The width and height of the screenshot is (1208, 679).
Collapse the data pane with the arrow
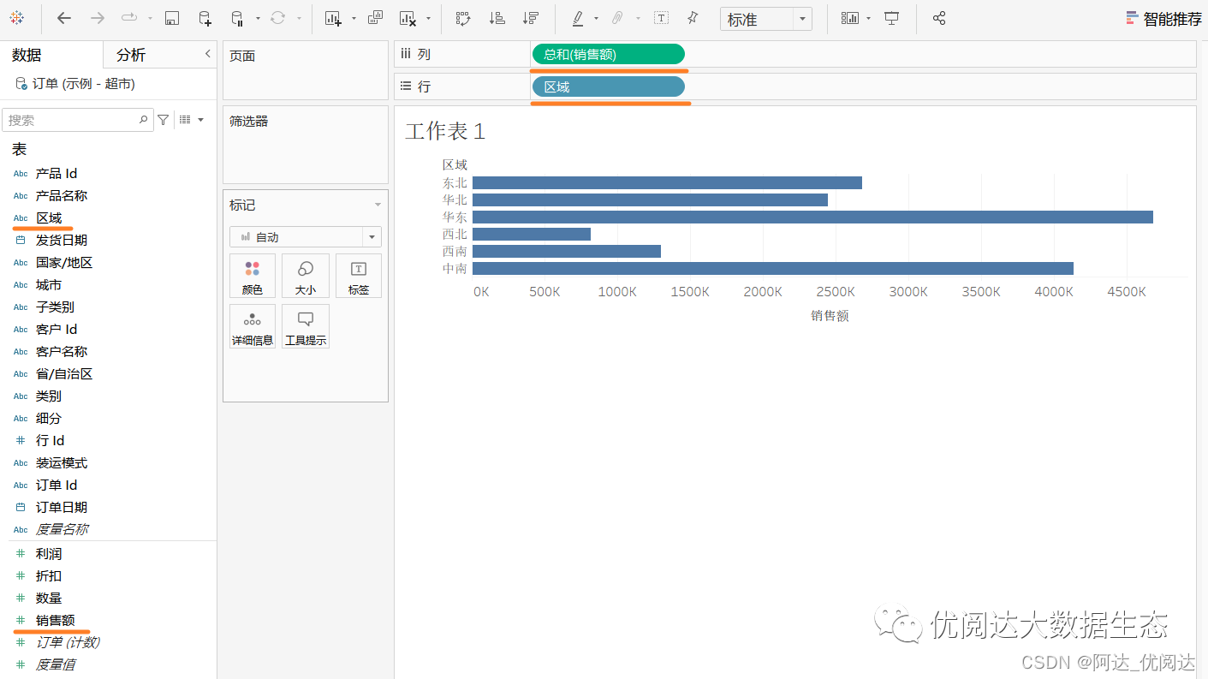[x=207, y=54]
